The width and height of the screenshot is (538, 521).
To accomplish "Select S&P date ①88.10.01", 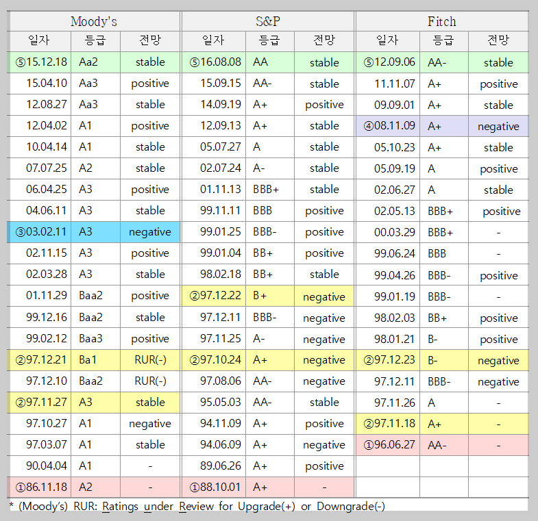I will pyautogui.click(x=214, y=487).
